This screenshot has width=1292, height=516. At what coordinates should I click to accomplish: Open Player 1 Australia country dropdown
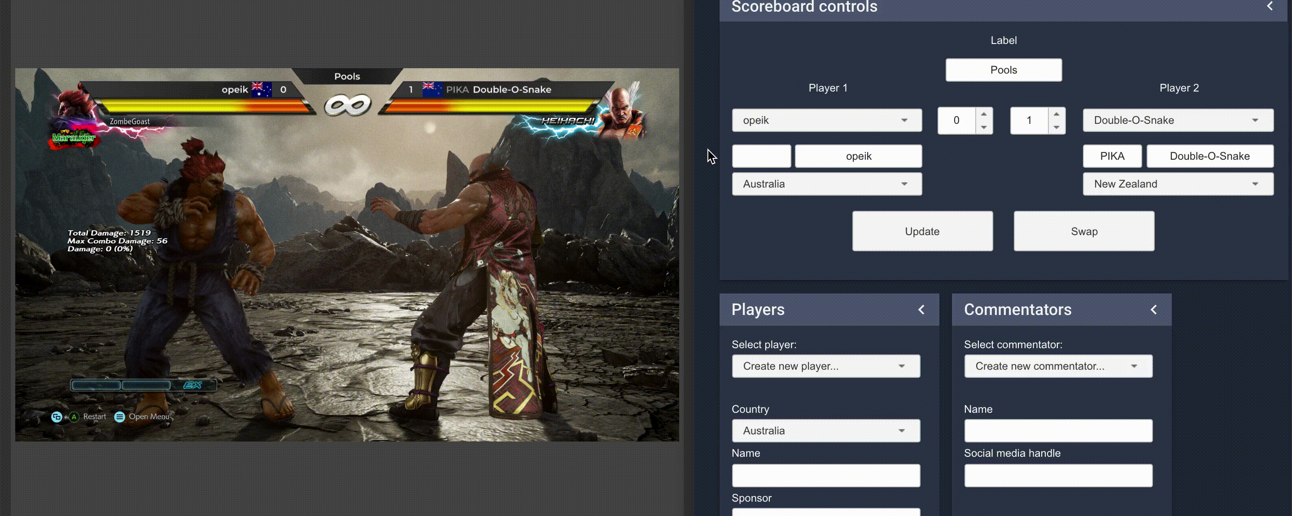pyautogui.click(x=826, y=184)
